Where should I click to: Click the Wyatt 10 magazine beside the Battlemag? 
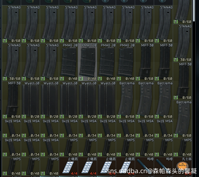pyautogui.click(x=106, y=99)
